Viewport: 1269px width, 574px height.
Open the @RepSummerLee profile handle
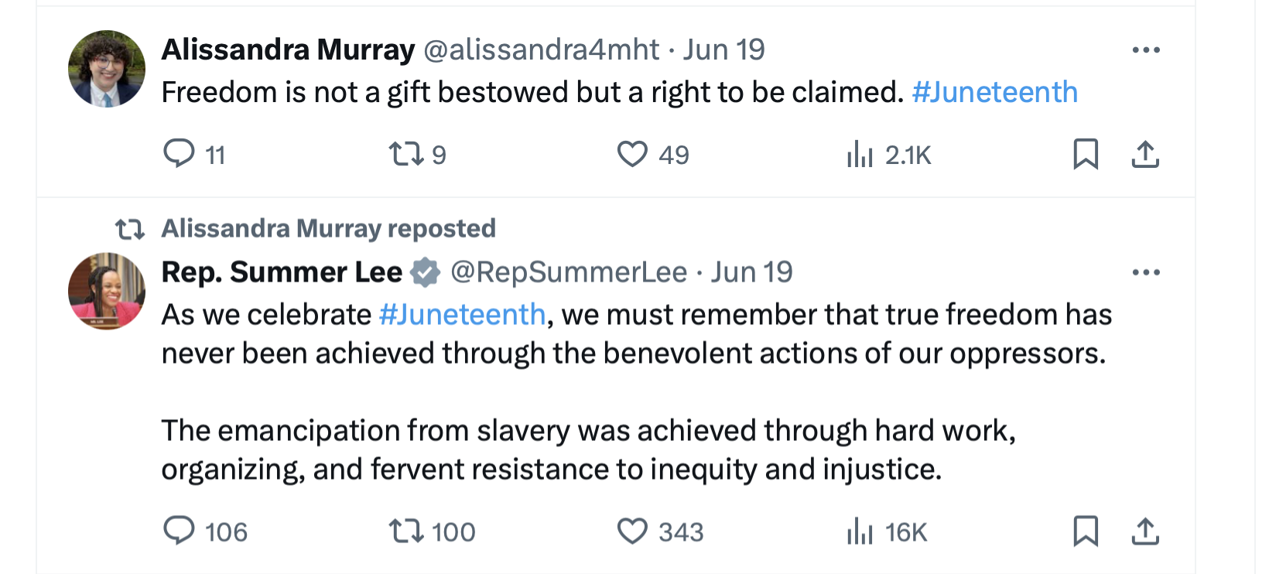(569, 272)
